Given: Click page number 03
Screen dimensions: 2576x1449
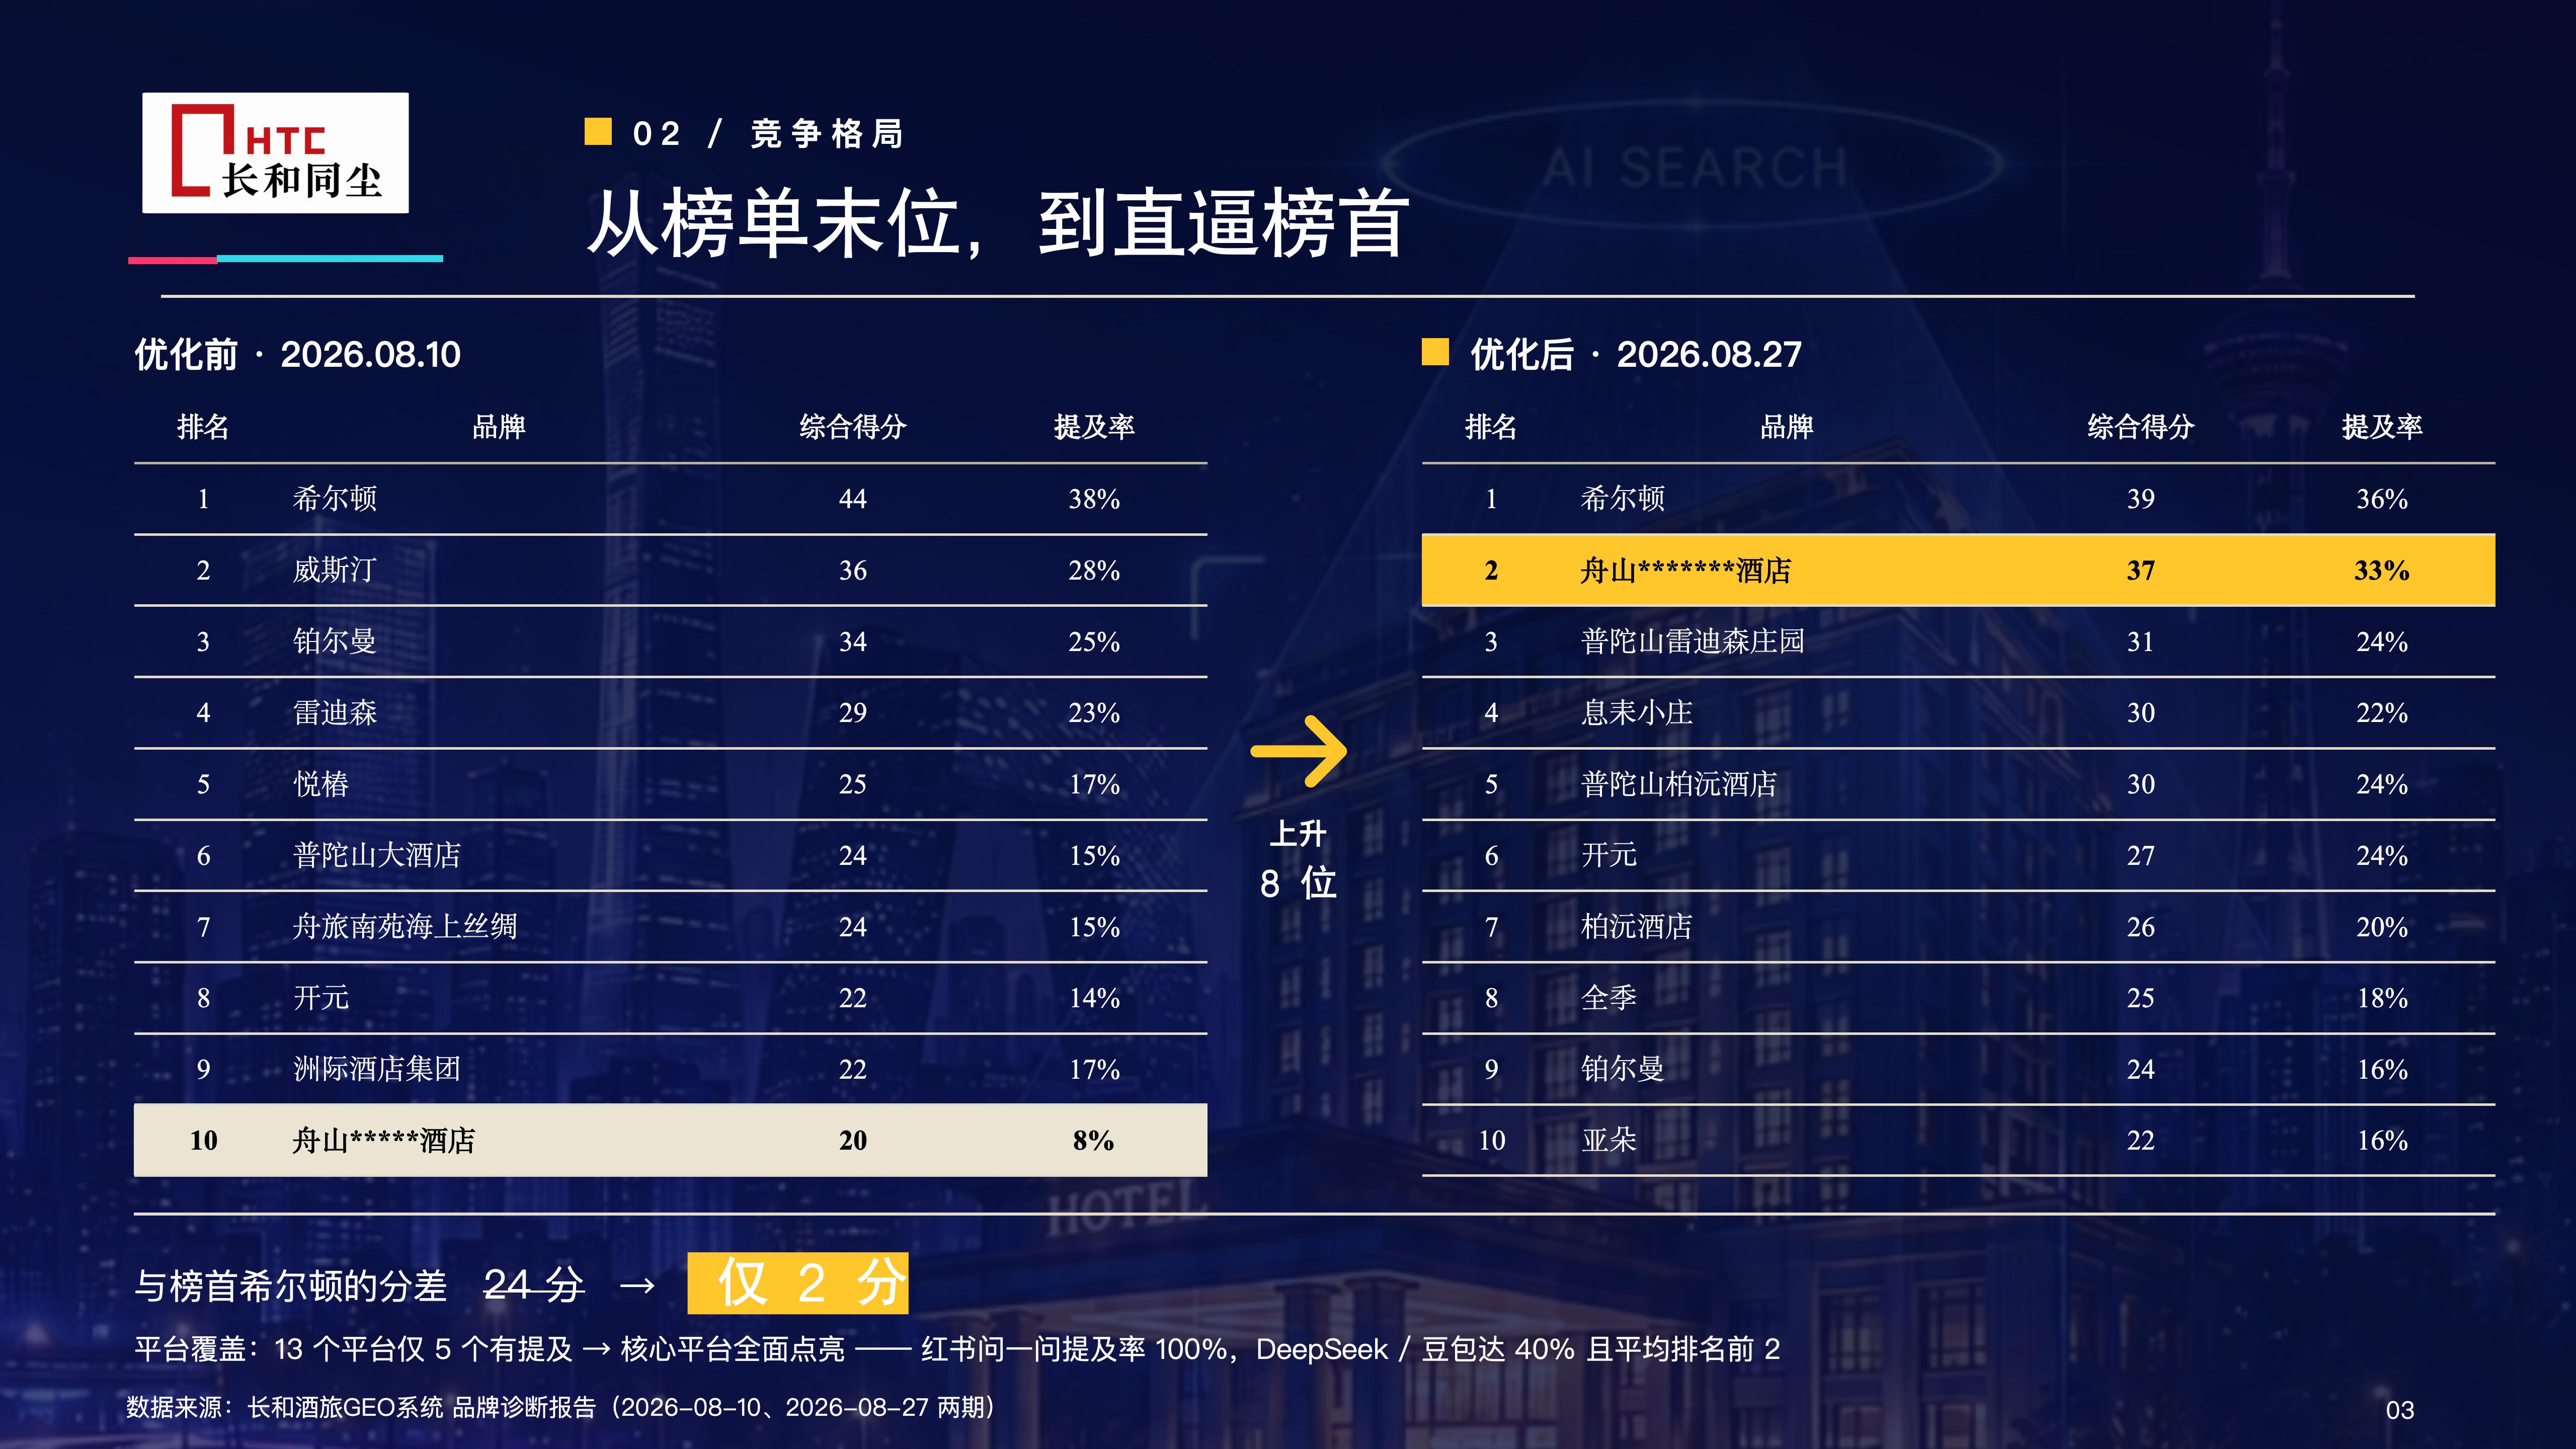Looking at the screenshot, I should [2400, 1410].
